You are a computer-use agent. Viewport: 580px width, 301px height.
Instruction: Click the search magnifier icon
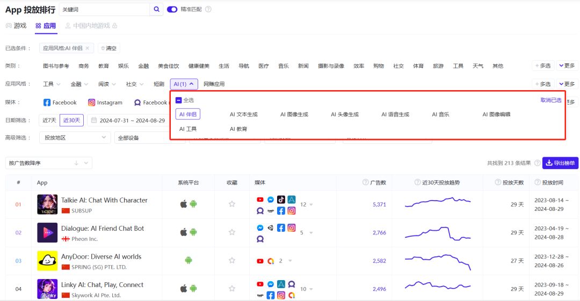(156, 9)
